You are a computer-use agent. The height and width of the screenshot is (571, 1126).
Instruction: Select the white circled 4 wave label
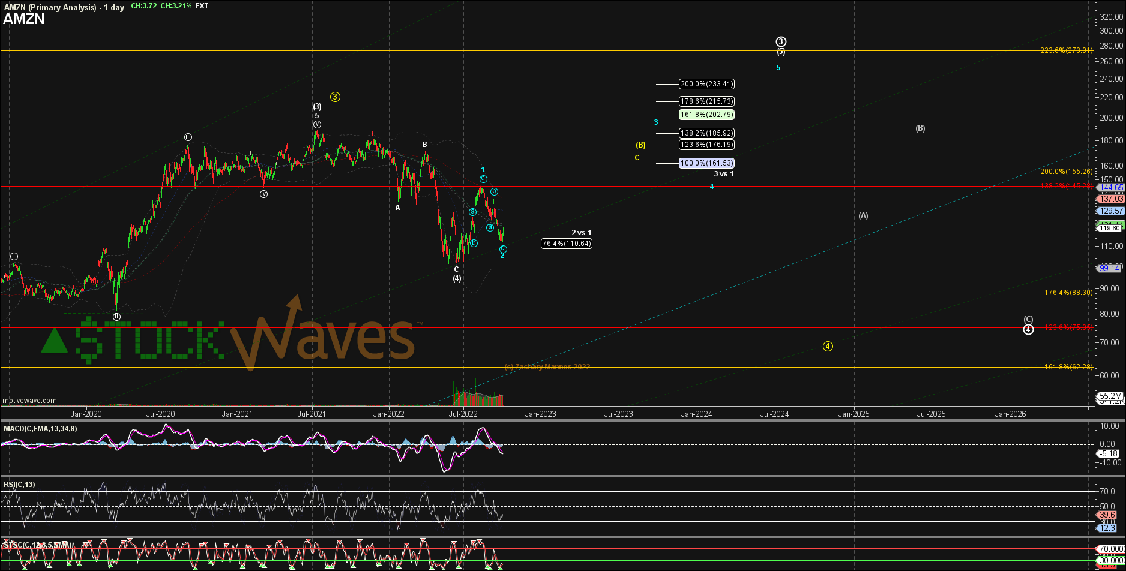(x=1028, y=329)
